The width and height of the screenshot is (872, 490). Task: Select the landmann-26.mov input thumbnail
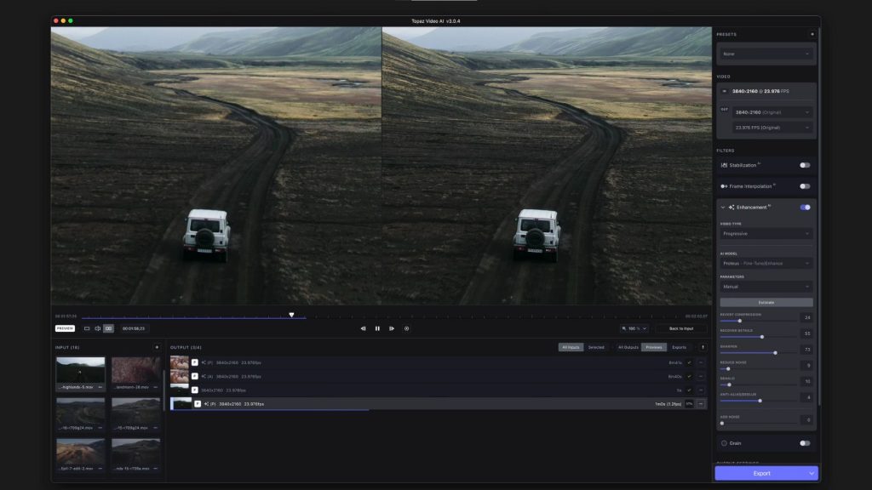pos(135,370)
